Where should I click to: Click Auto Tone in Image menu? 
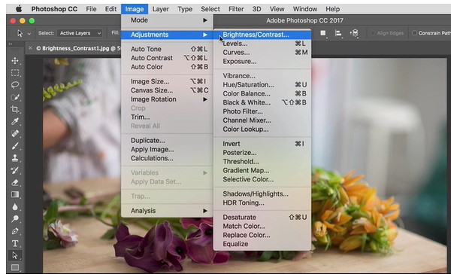167,49
